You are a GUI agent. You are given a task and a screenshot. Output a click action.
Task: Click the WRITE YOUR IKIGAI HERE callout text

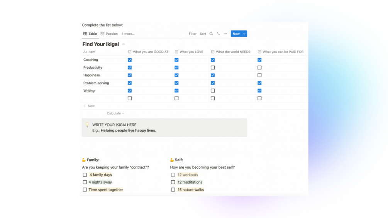point(114,125)
